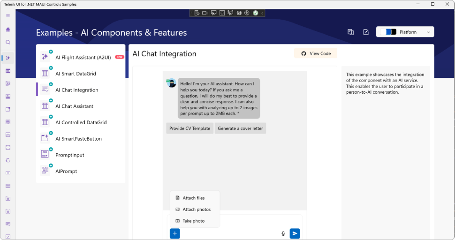Open AI SmartPasteButton example

pyautogui.click(x=81, y=139)
